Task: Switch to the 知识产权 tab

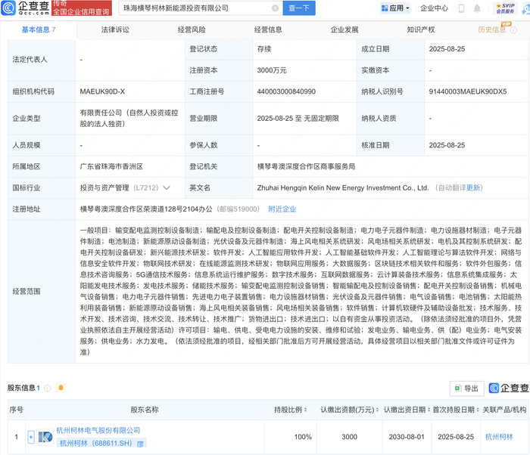Action: point(421,29)
